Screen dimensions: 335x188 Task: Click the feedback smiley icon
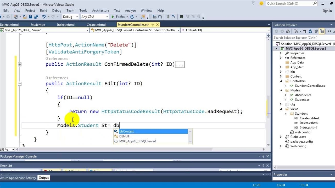261,3
